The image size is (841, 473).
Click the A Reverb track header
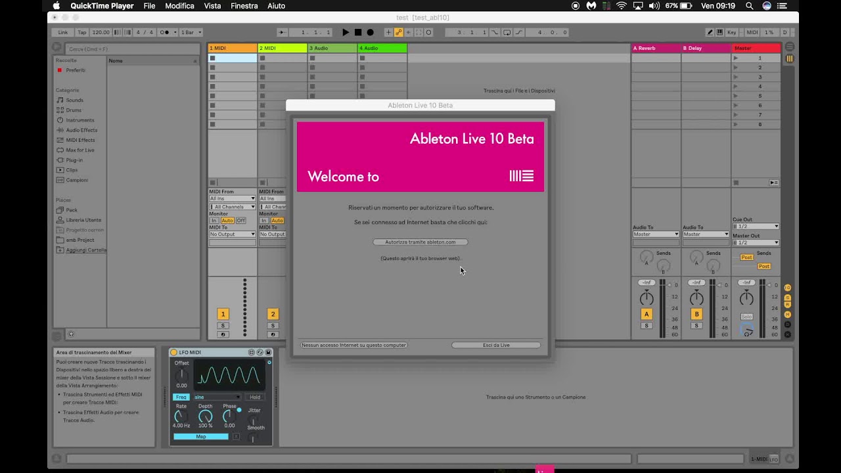coord(656,48)
